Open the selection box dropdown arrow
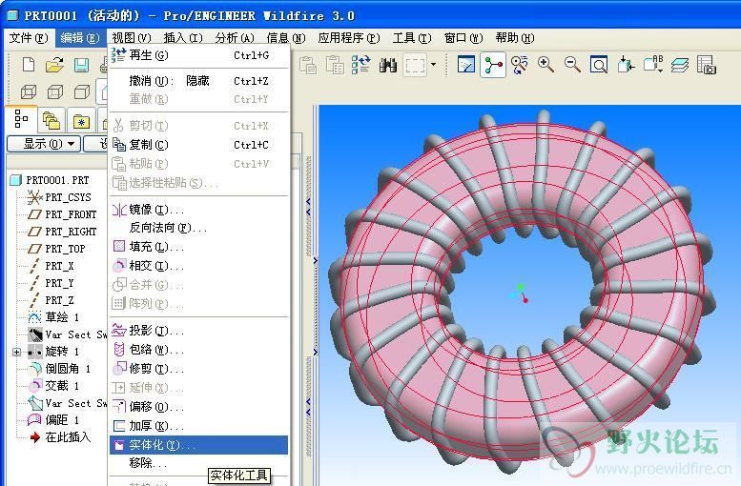This screenshot has height=486, width=741. click(x=433, y=65)
